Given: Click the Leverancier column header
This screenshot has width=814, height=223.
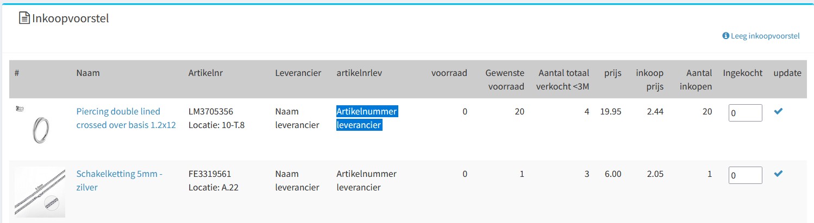Looking at the screenshot, I should tap(298, 73).
